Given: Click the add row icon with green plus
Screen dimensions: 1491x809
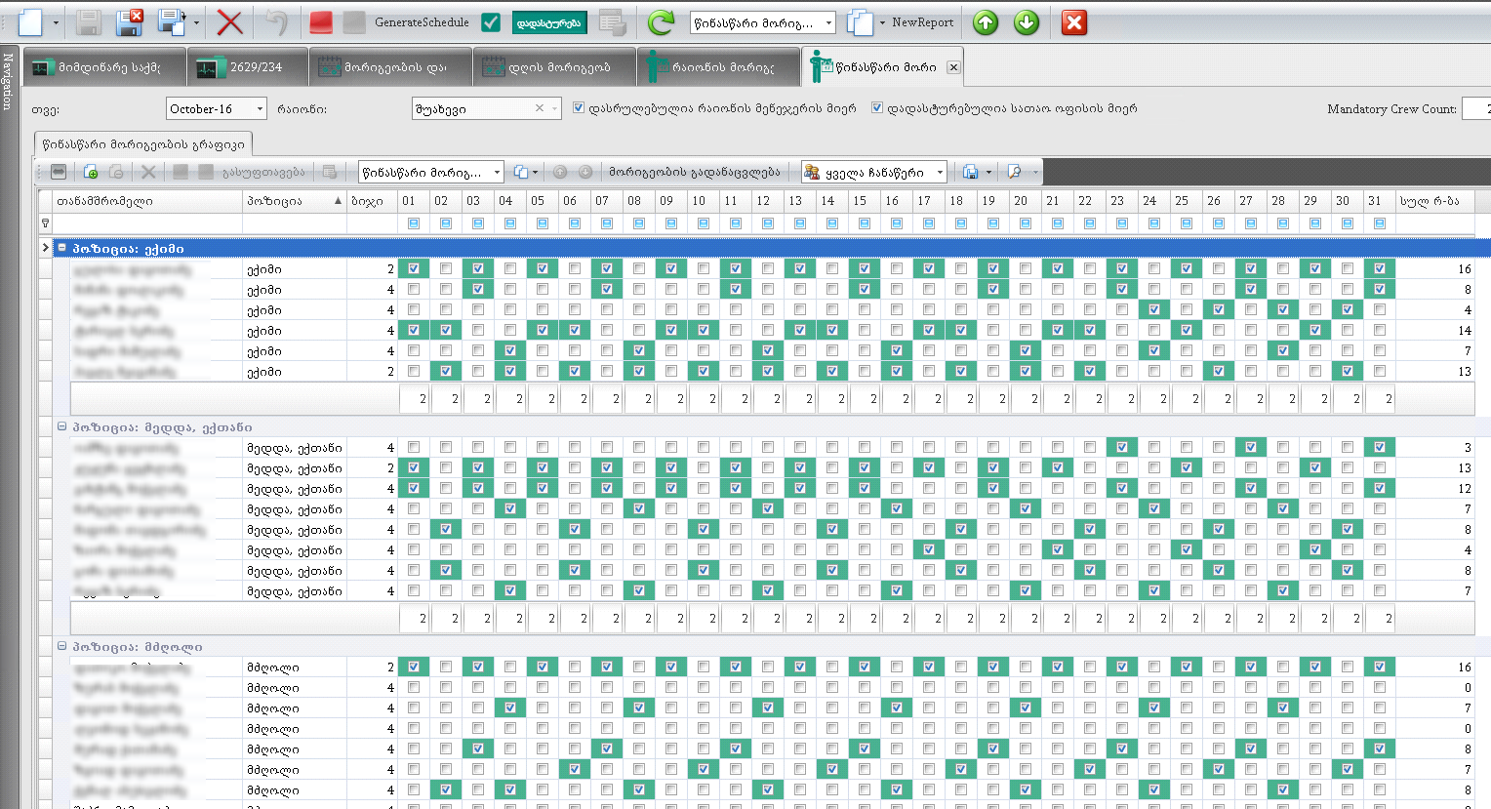Looking at the screenshot, I should click(x=90, y=172).
